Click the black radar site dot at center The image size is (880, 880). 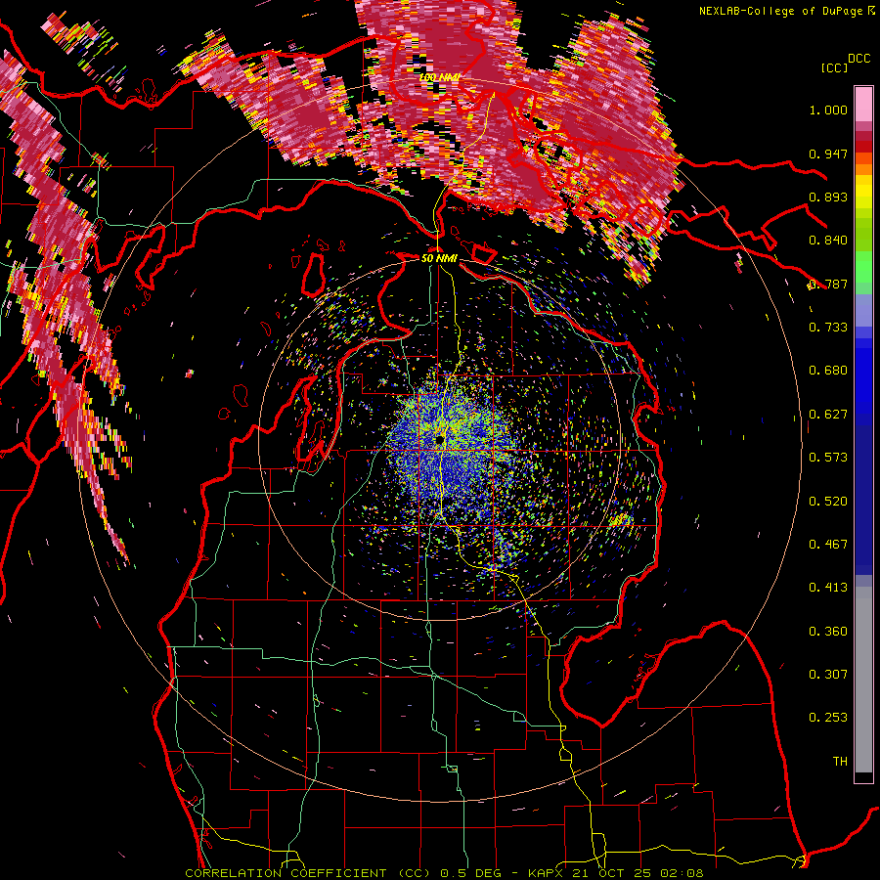pyautogui.click(x=439, y=439)
